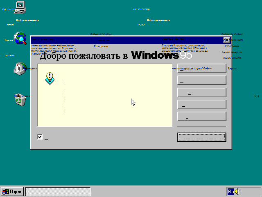The width and height of the screenshot is (262, 197).
Task: Click the blue title bar of Welcome dialog
Action: point(123,40)
